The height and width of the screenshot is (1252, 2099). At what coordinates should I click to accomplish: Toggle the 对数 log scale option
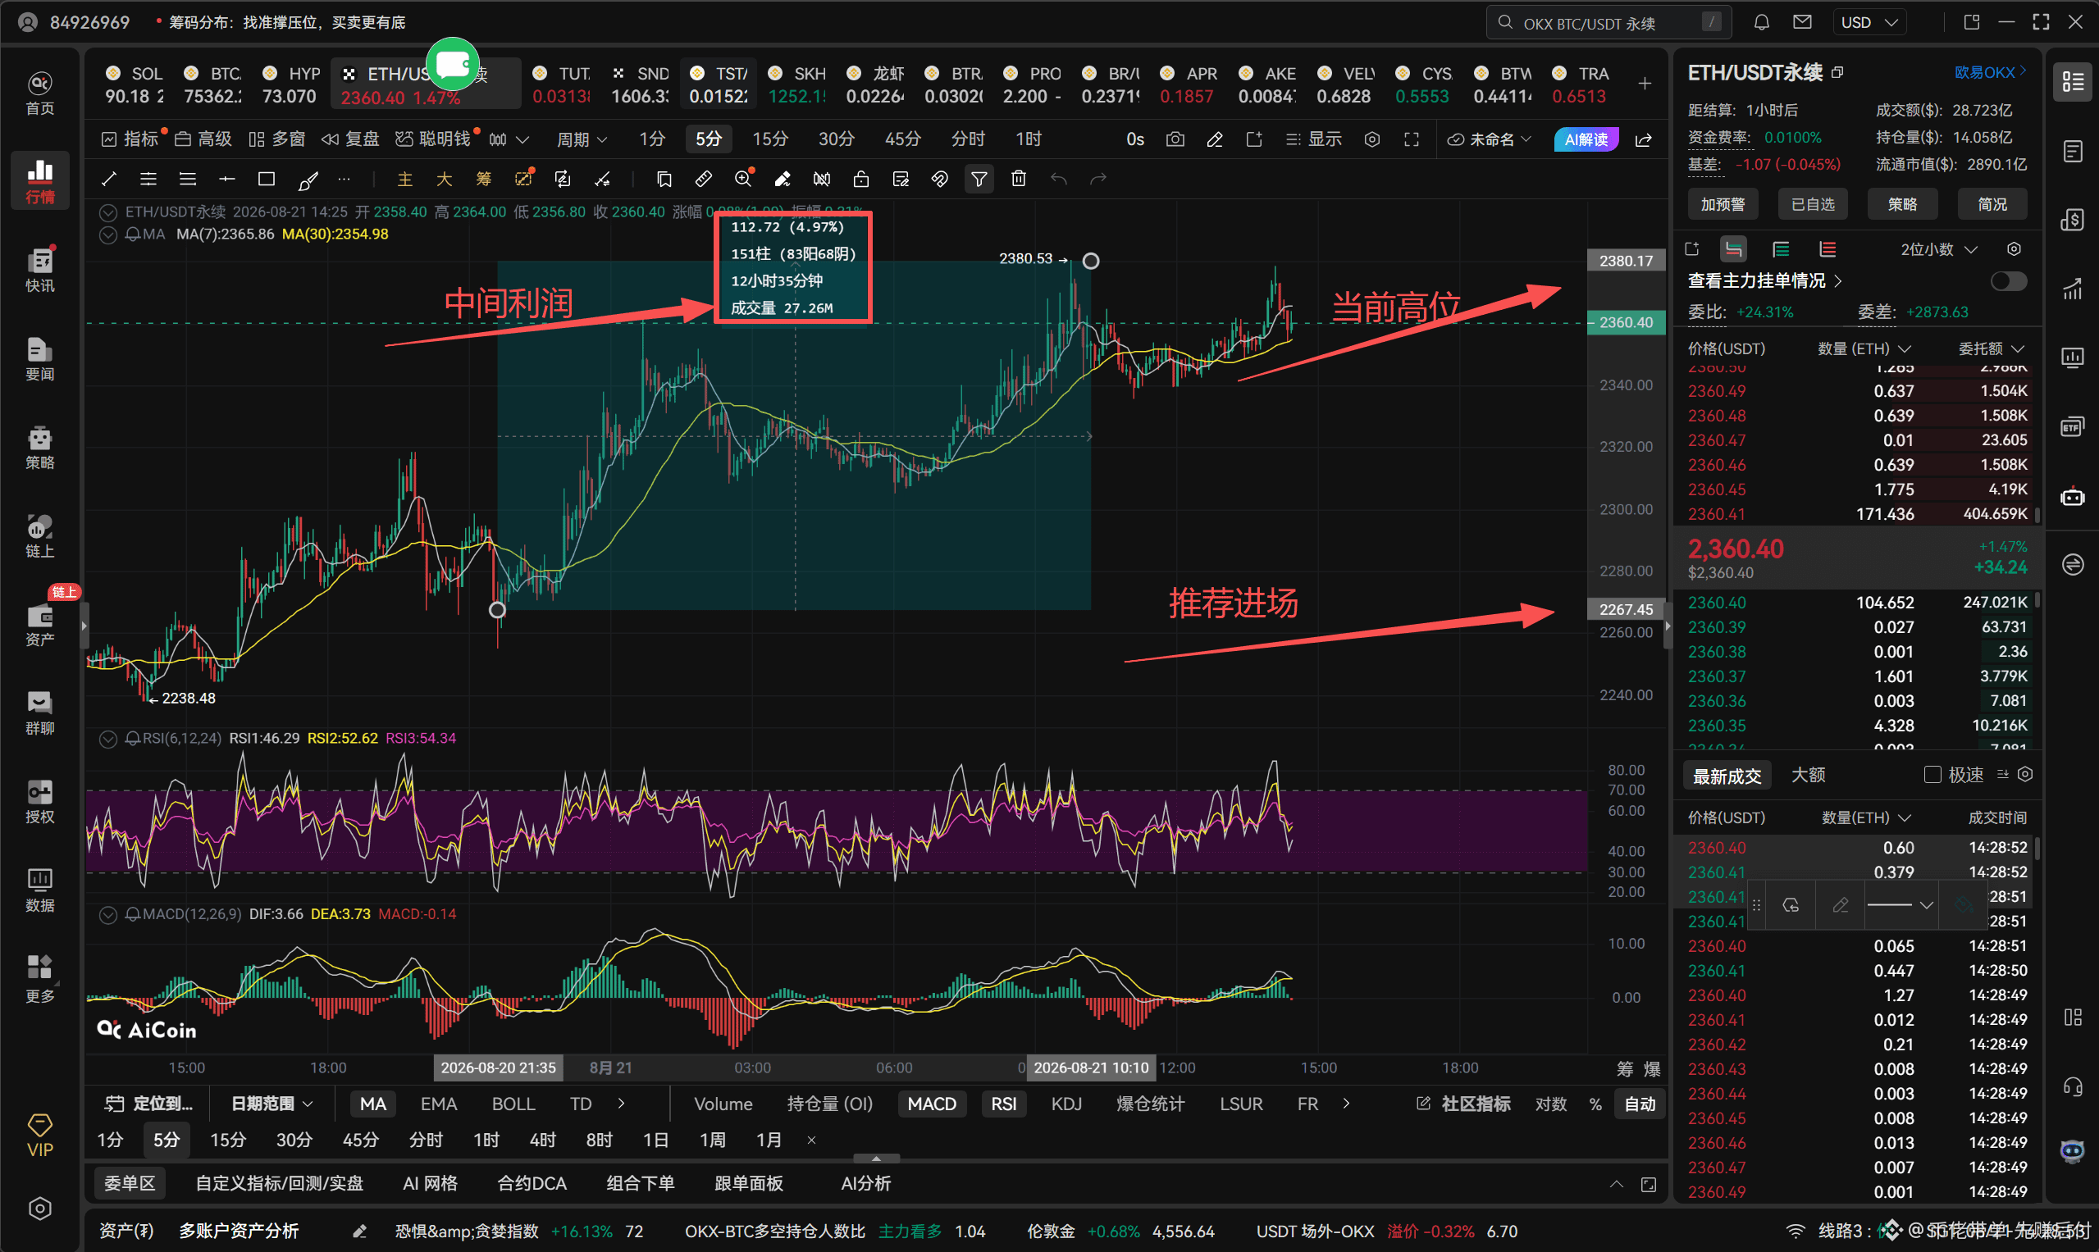[1550, 1104]
